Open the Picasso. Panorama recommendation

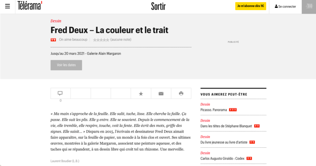214,110
